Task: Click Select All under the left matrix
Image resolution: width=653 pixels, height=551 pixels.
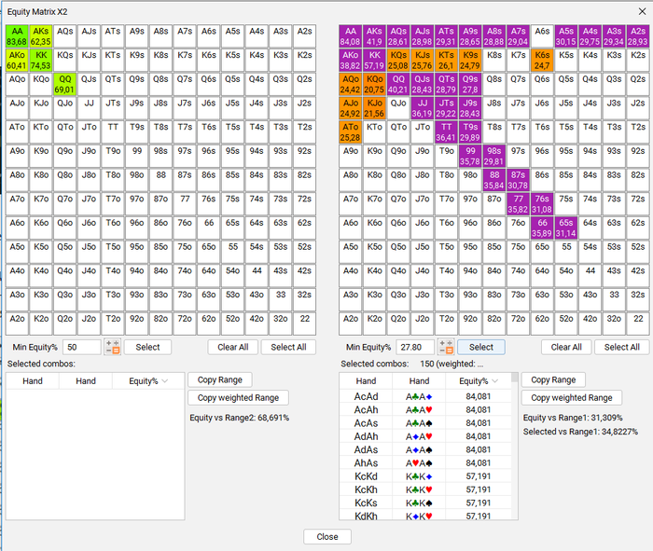Action: (288, 347)
